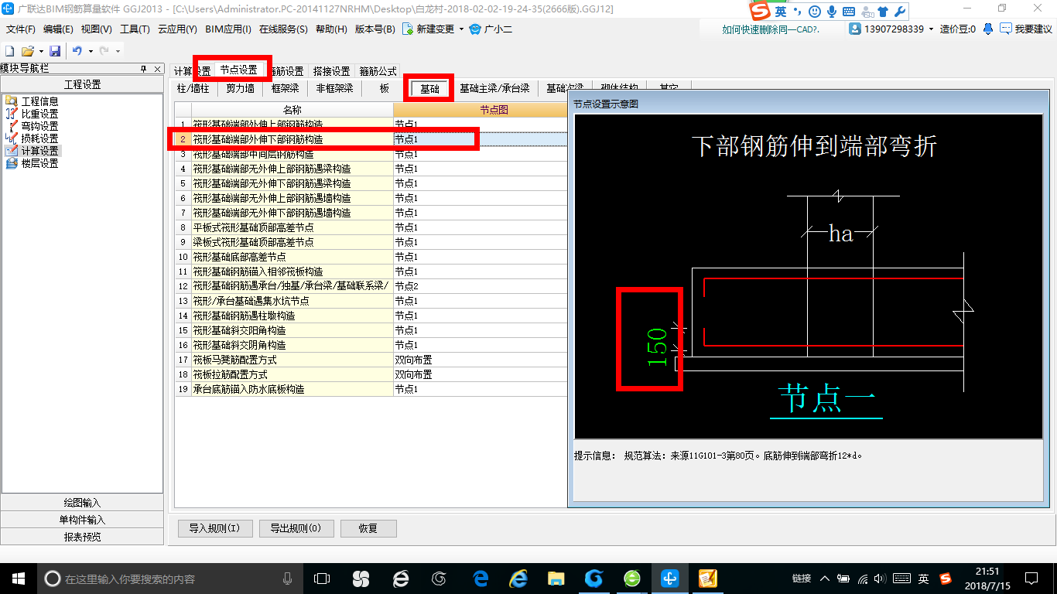Select the 板 component tab
The image size is (1057, 594).
[x=385, y=88]
